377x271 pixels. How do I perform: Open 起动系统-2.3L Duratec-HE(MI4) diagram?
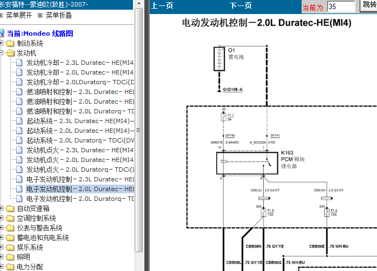pos(80,121)
